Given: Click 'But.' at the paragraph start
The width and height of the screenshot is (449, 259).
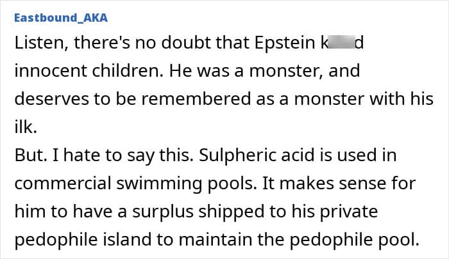Looking at the screenshot, I should 30,155.
